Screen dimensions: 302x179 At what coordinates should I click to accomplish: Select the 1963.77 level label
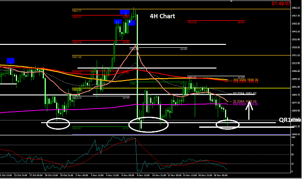point(77,11)
